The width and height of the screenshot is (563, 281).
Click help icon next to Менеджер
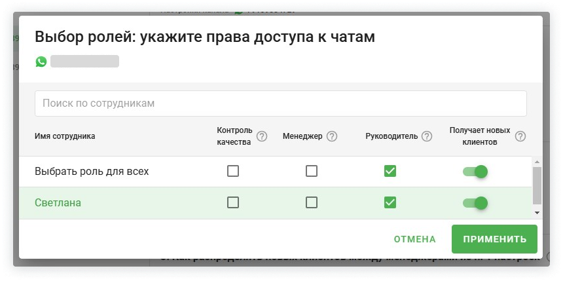click(x=332, y=136)
